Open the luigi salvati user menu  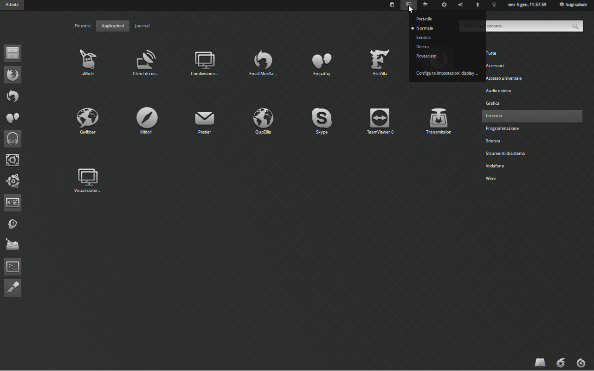[x=573, y=5]
